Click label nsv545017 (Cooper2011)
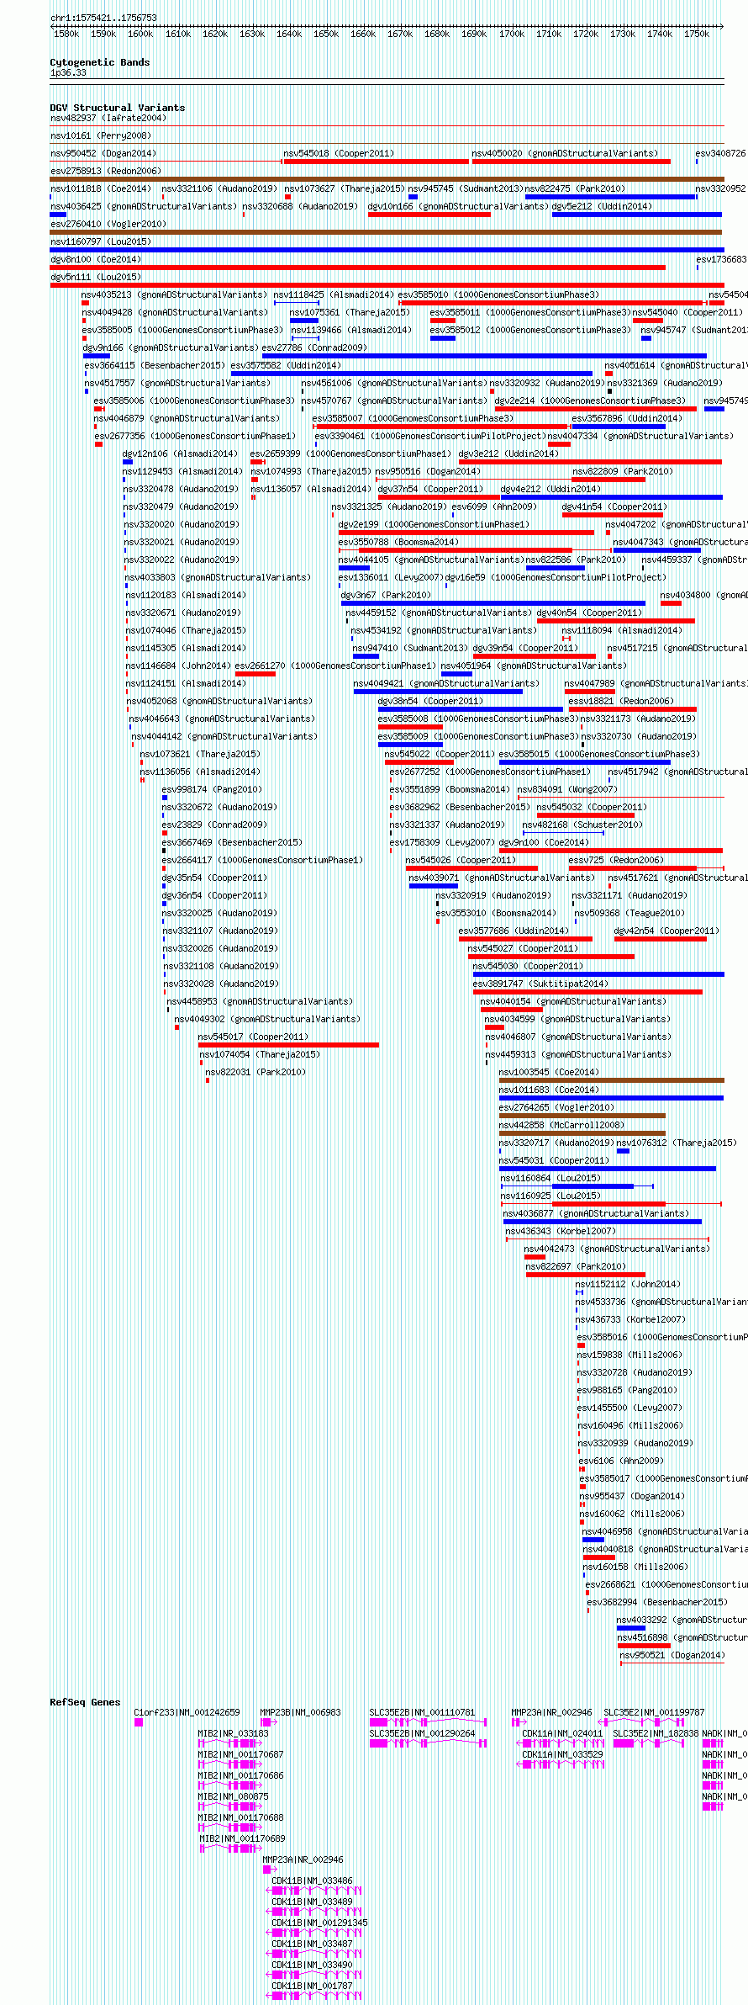 (253, 1037)
